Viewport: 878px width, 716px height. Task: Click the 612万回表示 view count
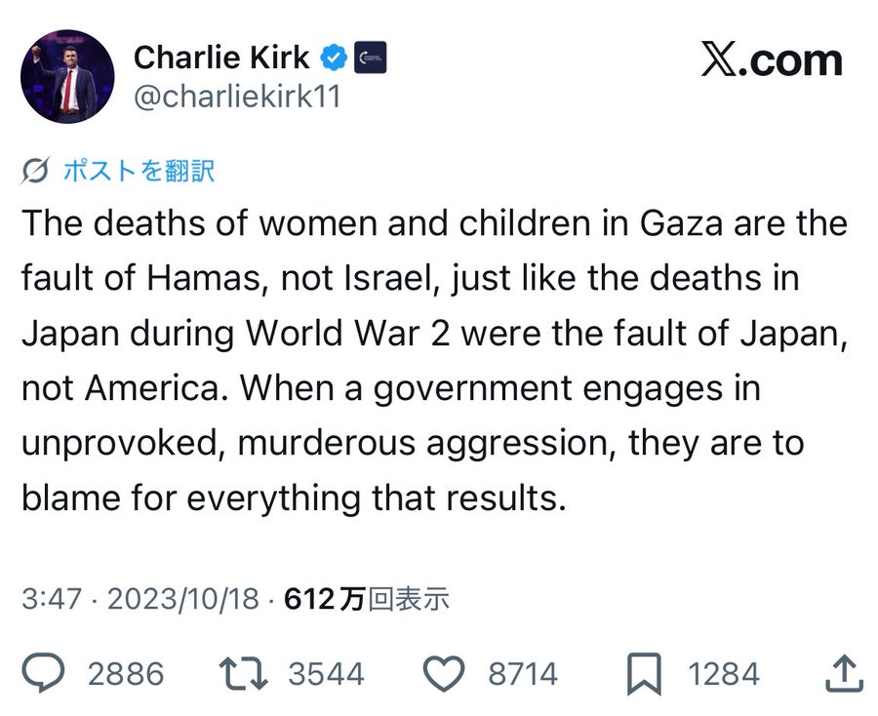367,599
